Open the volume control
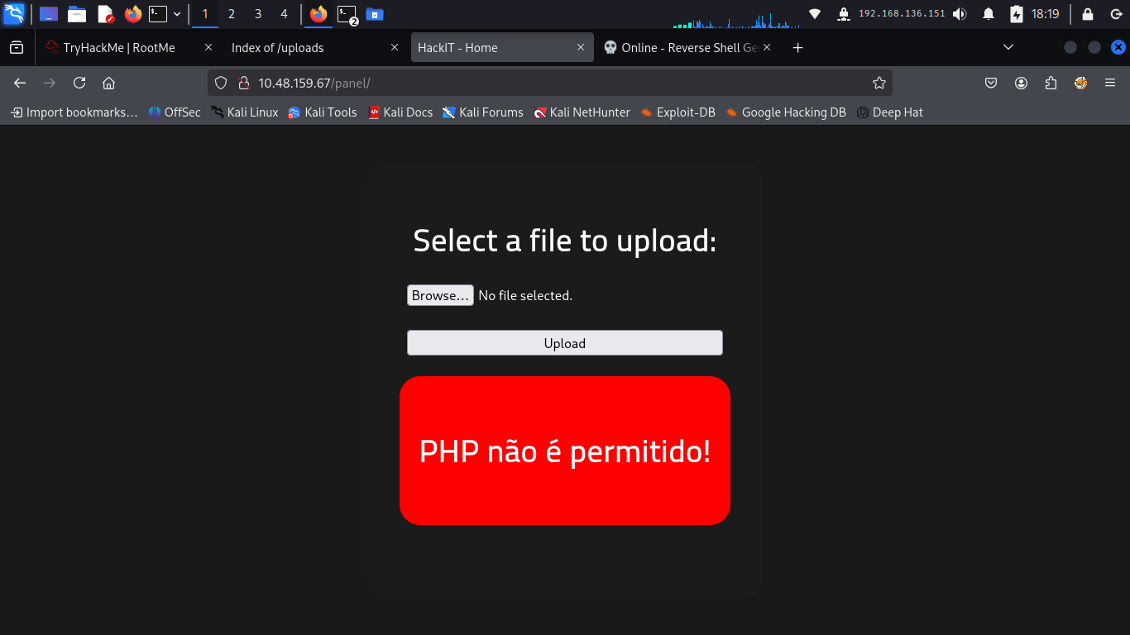Screen dimensions: 1130x635 [960, 14]
